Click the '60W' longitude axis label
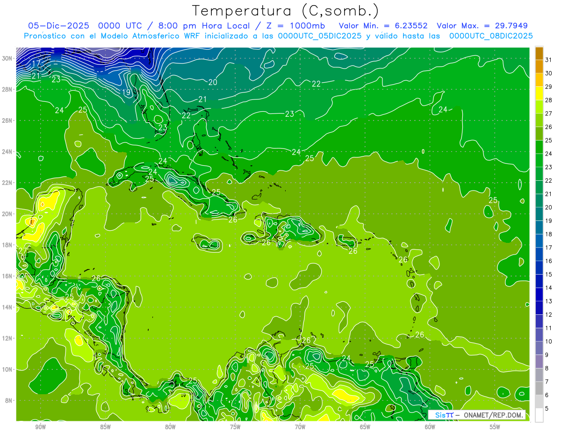The height and width of the screenshot is (433, 561). pyautogui.click(x=430, y=427)
